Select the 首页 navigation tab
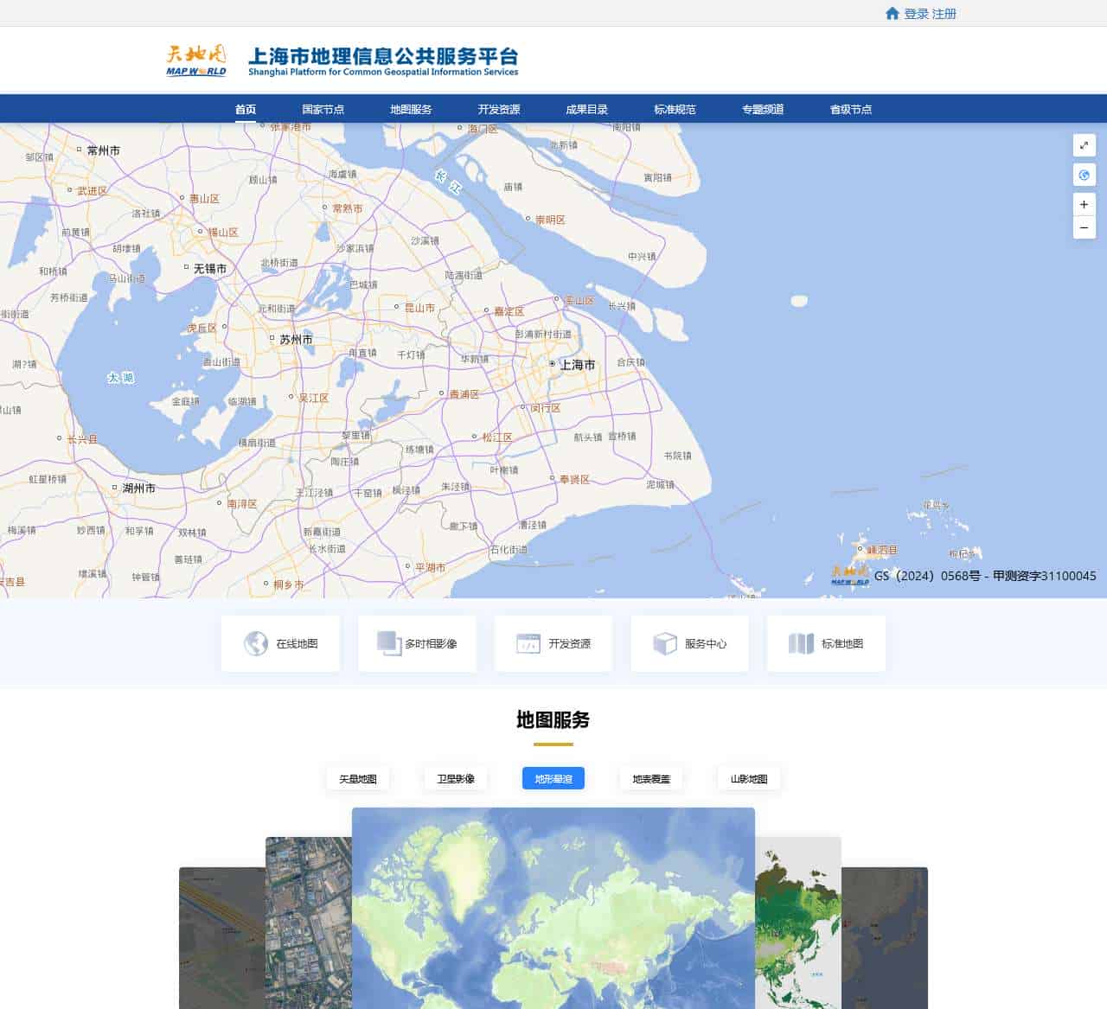The width and height of the screenshot is (1107, 1009). [x=246, y=109]
